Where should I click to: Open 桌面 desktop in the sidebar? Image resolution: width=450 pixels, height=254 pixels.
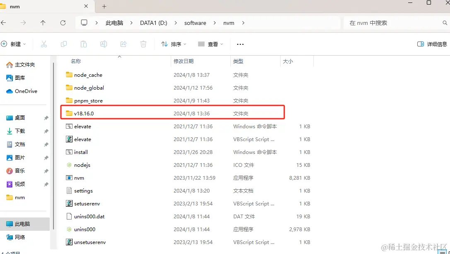(15, 118)
